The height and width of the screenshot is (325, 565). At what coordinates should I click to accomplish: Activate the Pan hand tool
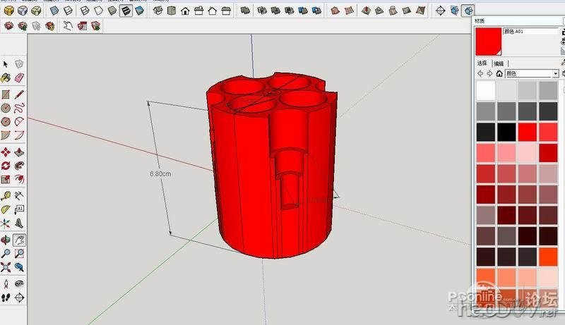(20, 240)
